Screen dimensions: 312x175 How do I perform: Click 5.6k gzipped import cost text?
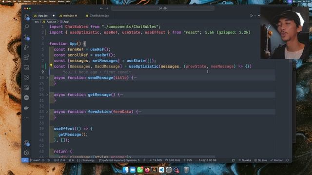click(228, 33)
